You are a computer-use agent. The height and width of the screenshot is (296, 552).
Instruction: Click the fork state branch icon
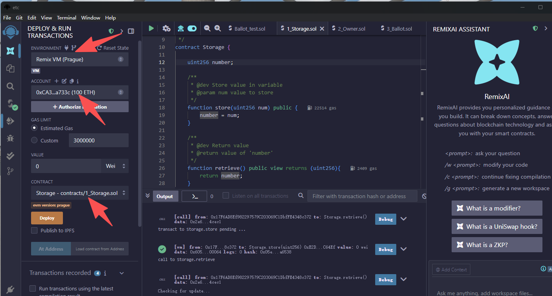tap(74, 48)
